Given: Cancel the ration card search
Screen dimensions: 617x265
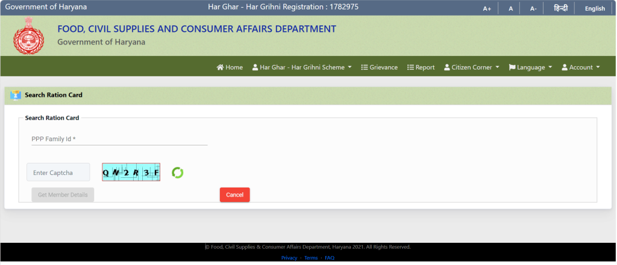Looking at the screenshot, I should [x=234, y=195].
